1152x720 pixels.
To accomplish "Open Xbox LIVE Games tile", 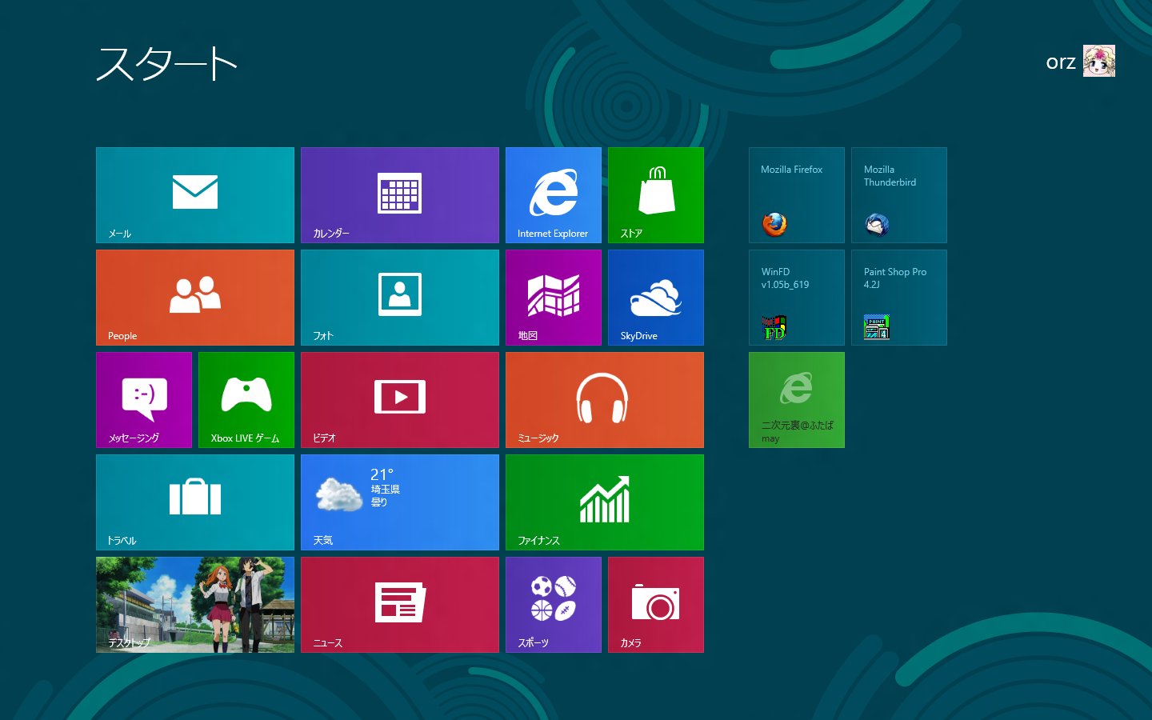I will [x=246, y=400].
